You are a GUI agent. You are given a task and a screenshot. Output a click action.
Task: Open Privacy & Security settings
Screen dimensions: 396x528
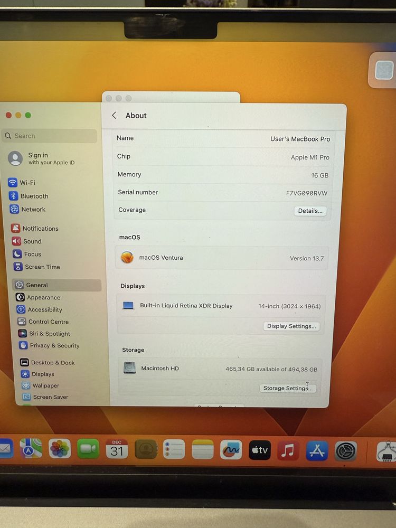pos(49,345)
